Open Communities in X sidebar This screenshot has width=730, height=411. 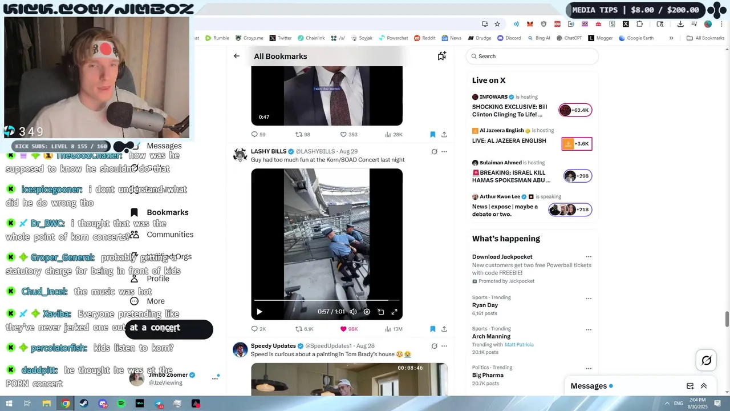coord(162,235)
